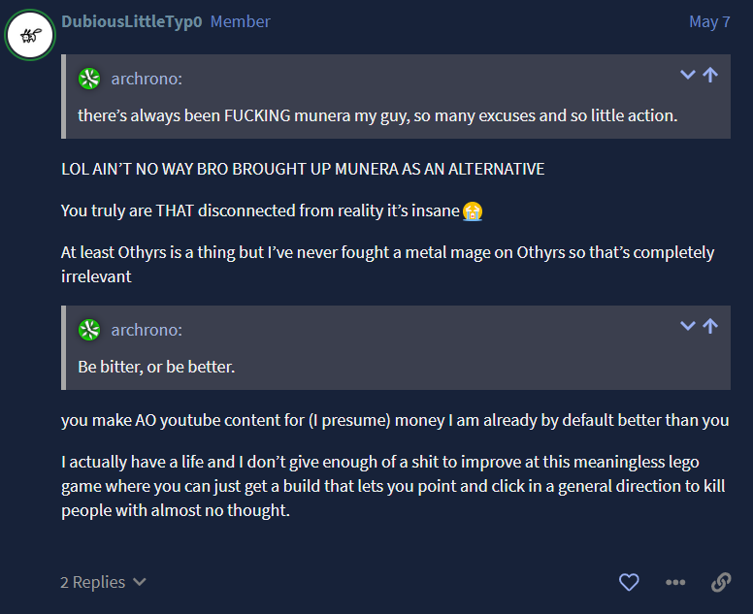Click the quoted text about FUCKING munera
753x614 pixels.
pos(376,115)
